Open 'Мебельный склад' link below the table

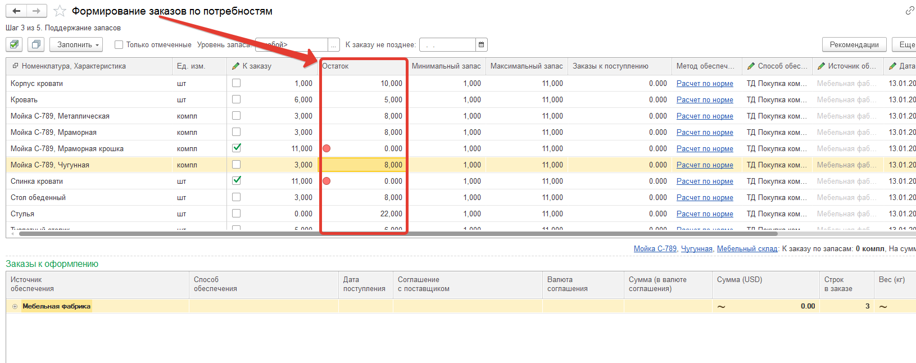click(747, 248)
